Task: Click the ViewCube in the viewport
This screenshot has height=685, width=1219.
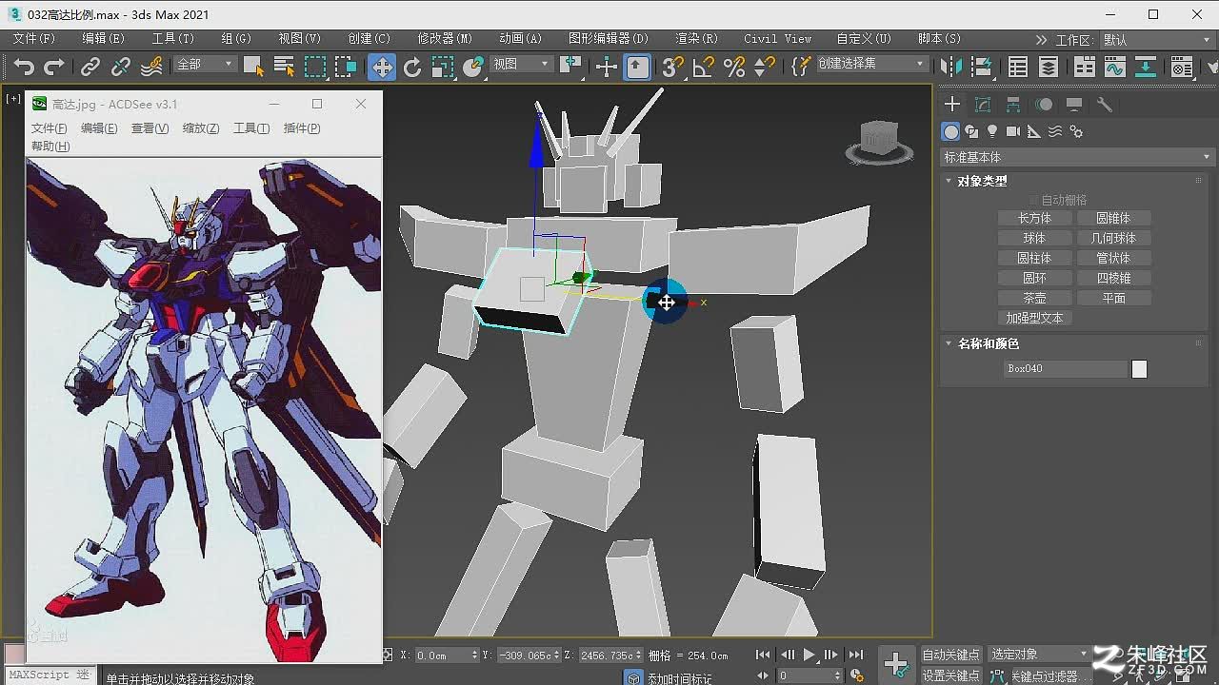Action: pos(879,142)
